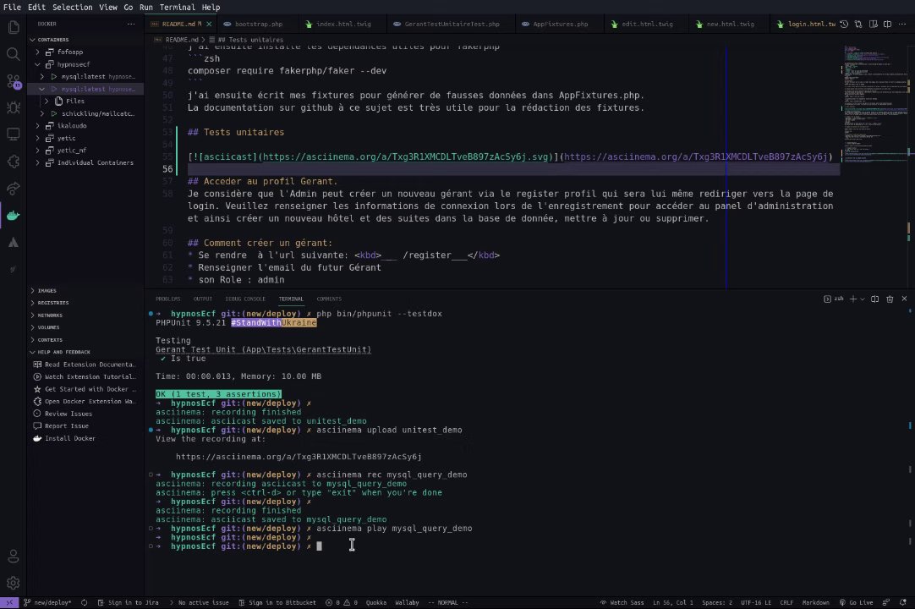Expand the ikaloudo container group

38,125
